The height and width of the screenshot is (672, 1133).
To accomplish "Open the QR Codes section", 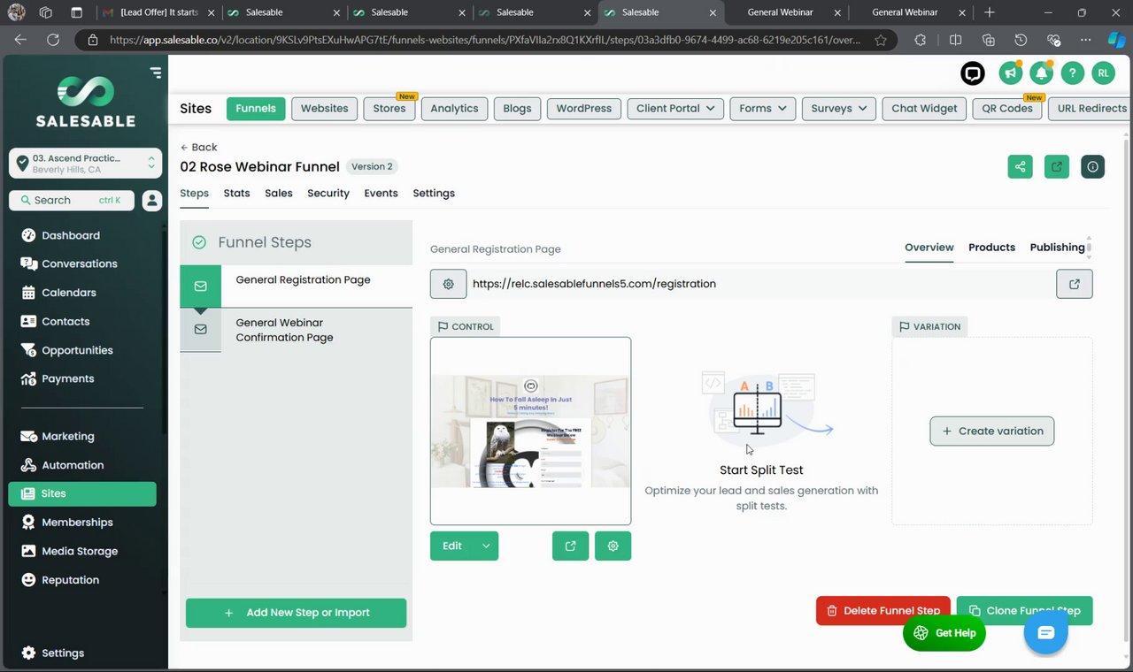I will pos(1007,108).
